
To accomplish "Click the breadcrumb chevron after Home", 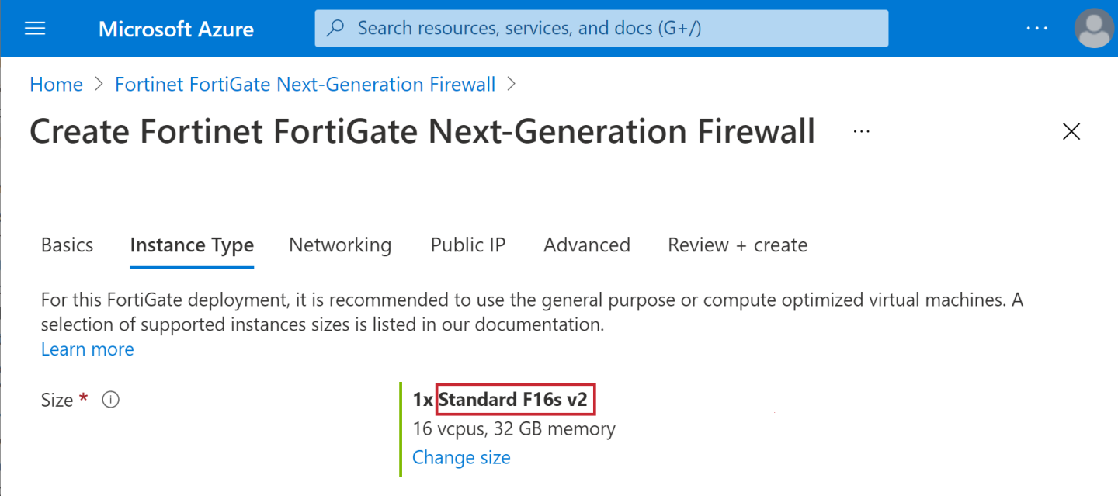I will tap(100, 83).
